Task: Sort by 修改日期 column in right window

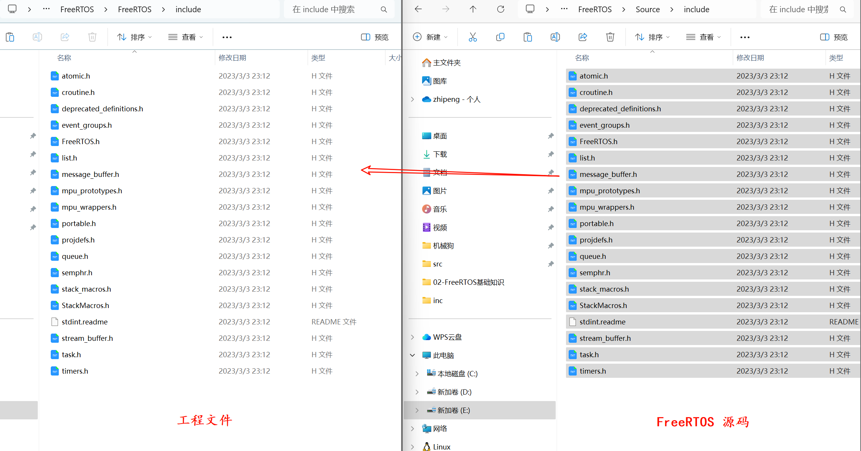Action: coord(750,58)
